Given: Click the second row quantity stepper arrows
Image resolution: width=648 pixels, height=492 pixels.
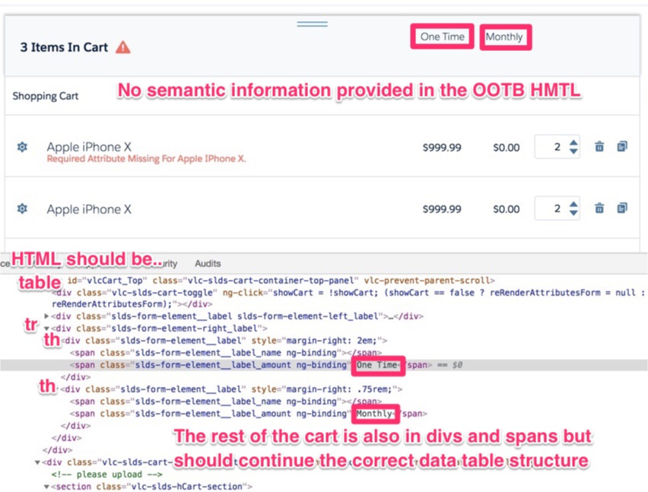Looking at the screenshot, I should [573, 208].
